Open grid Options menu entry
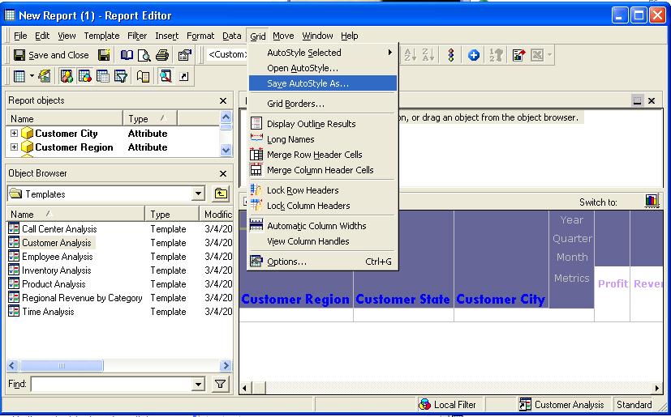 [323, 262]
